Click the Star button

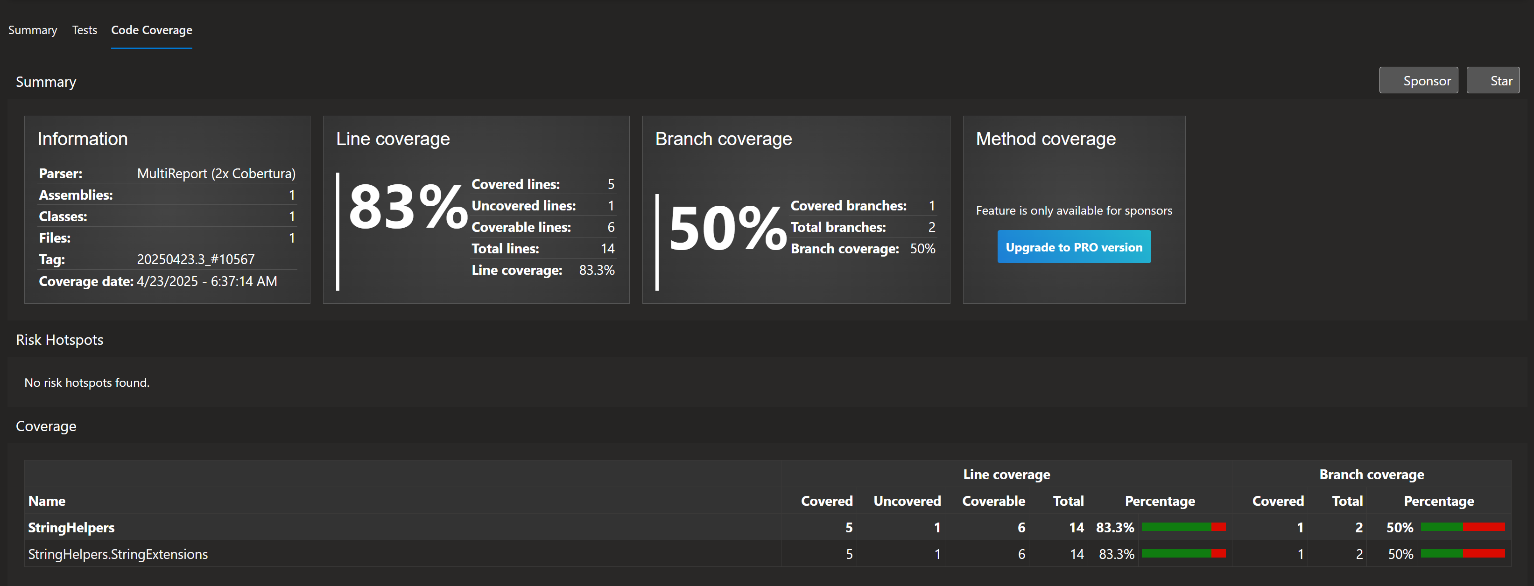tap(1493, 80)
